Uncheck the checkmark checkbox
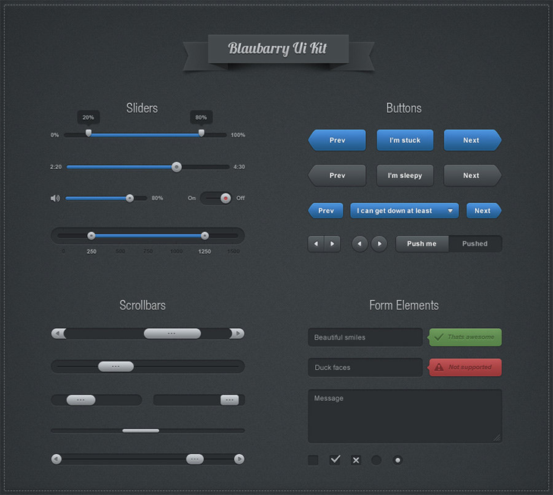 pyautogui.click(x=335, y=460)
